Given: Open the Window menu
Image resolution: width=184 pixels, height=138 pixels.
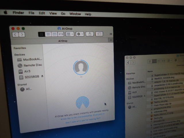Looking at the screenshot, I should point(75,14).
